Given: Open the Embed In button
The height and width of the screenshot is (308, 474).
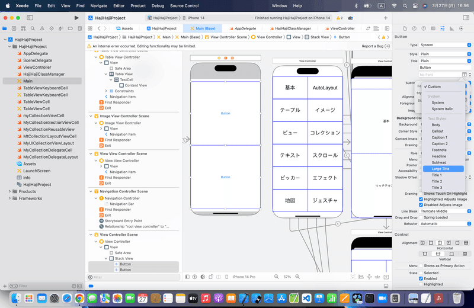Looking at the screenshot, I should pyautogui.click(x=386, y=277).
